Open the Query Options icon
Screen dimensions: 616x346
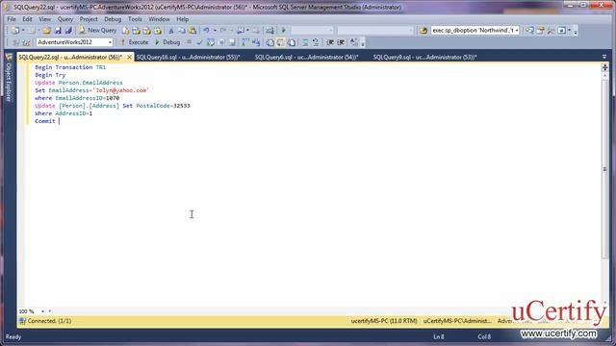click(221, 42)
